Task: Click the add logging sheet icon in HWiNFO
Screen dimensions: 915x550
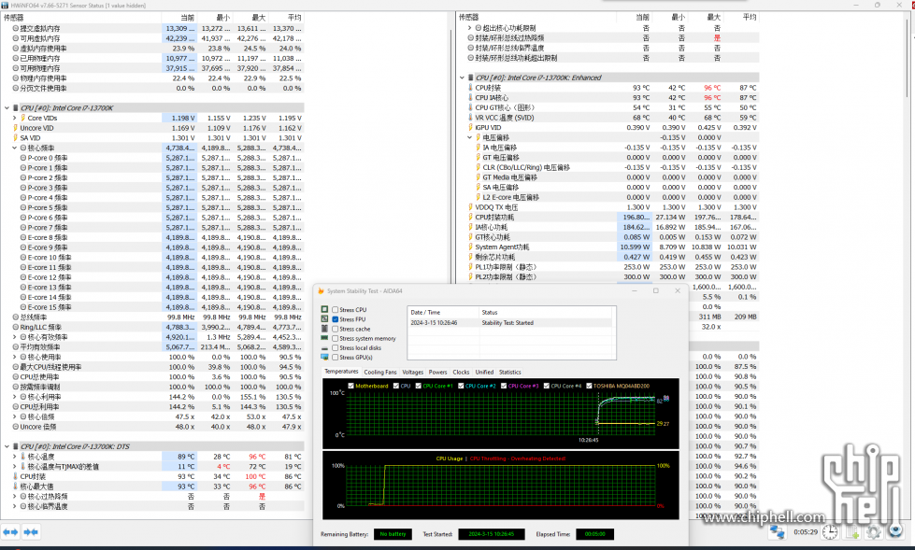Action: (x=852, y=532)
